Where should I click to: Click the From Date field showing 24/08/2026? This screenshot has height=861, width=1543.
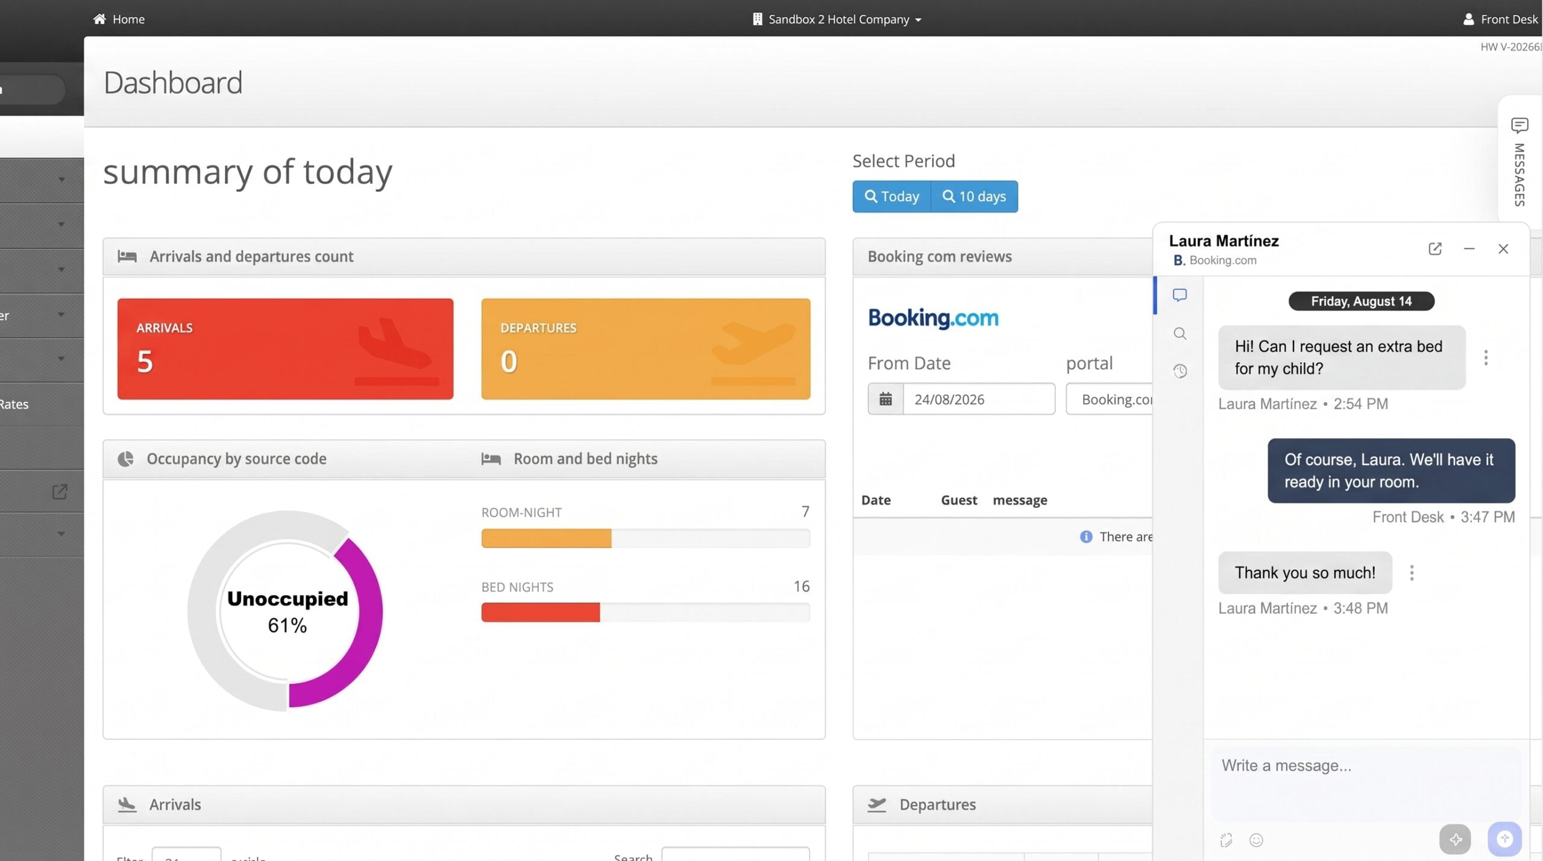click(x=979, y=399)
